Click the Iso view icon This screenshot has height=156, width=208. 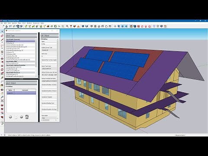(x=91, y=26)
